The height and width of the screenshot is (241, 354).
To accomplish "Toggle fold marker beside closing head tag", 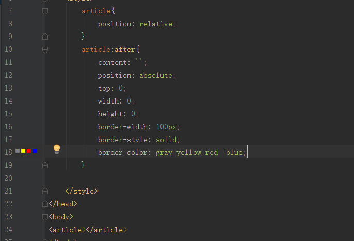I will point(45,204).
